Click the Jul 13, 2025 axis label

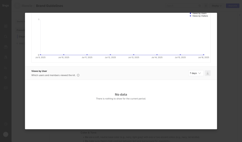pos(134,57)
